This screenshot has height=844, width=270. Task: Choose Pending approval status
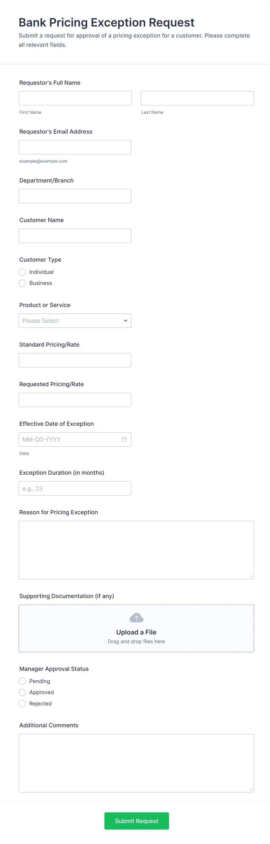[22, 681]
